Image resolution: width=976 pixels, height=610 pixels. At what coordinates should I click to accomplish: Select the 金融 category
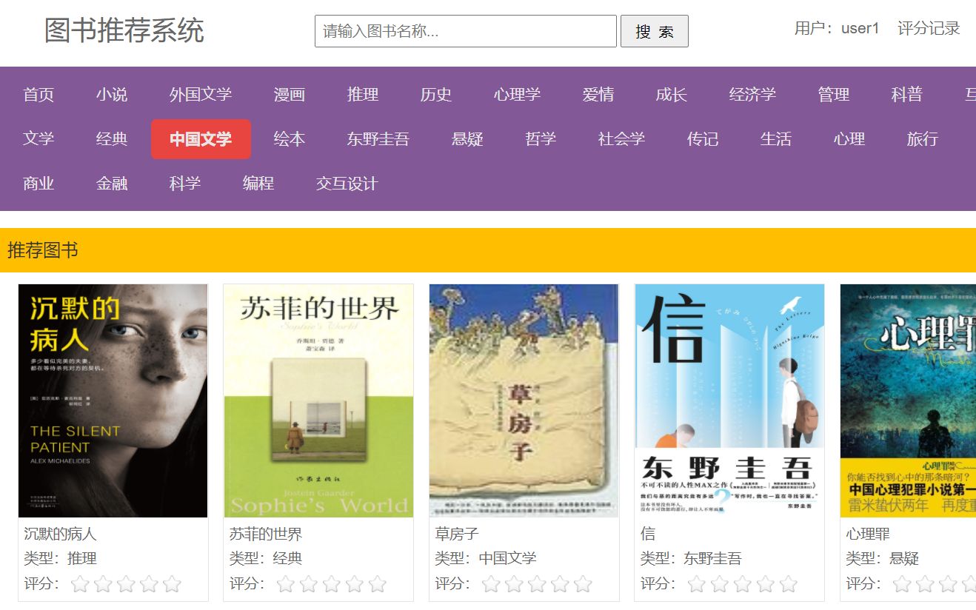click(x=112, y=184)
